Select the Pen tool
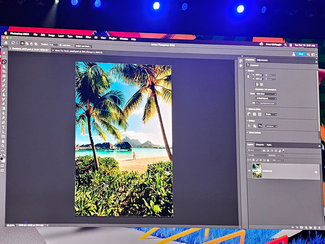The image size is (325, 244). [4, 122]
